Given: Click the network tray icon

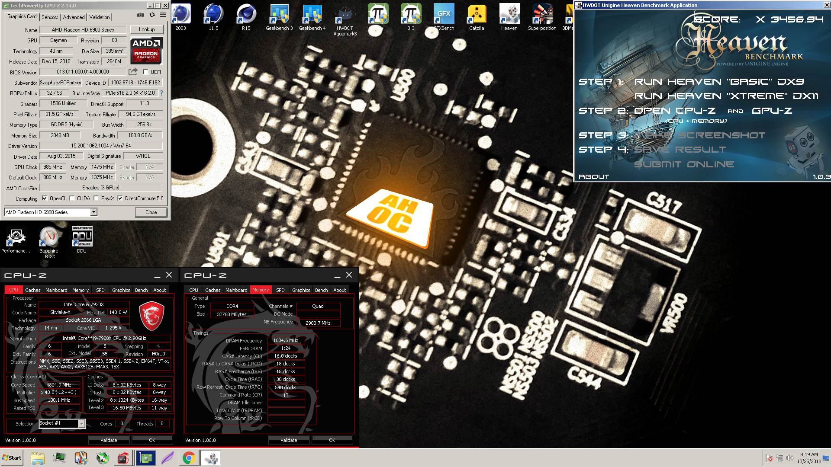Looking at the screenshot, I should click(779, 458).
